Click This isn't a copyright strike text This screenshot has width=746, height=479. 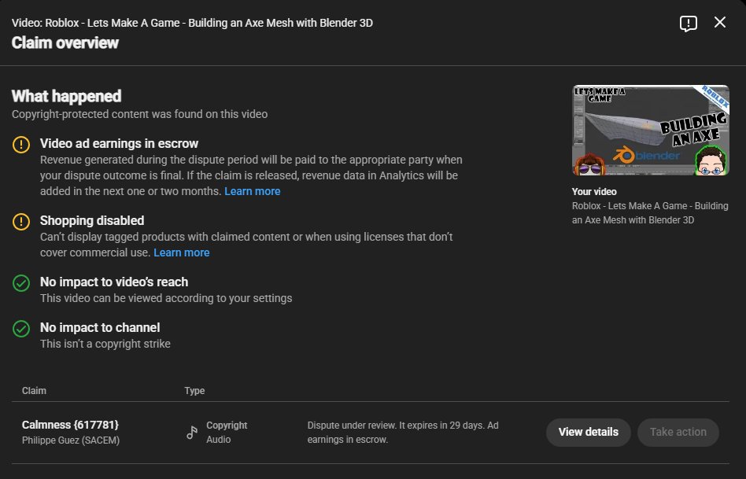pyautogui.click(x=105, y=344)
